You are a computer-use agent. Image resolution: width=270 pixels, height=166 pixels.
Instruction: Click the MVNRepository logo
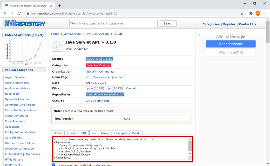pyautogui.click(x=25, y=23)
